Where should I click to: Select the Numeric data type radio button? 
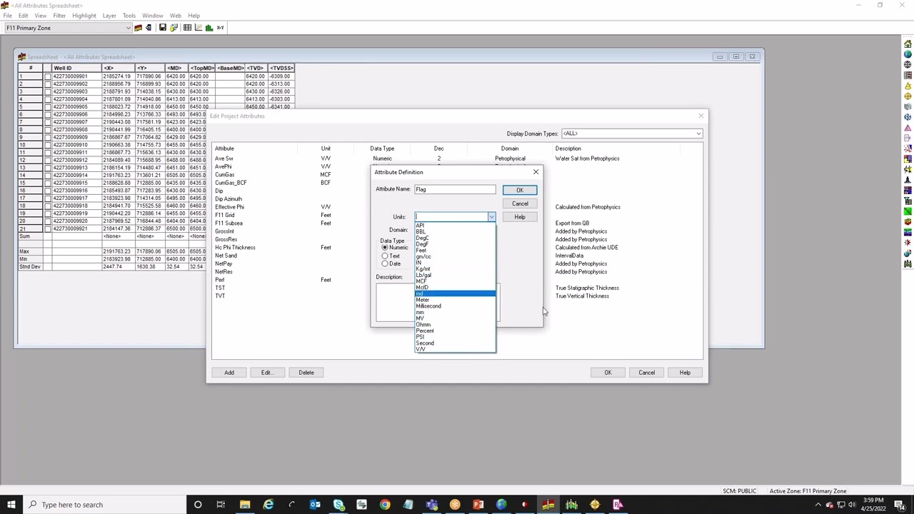[385, 248]
